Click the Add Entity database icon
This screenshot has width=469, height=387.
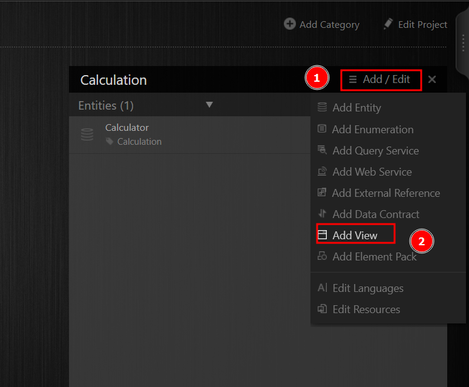[322, 108]
